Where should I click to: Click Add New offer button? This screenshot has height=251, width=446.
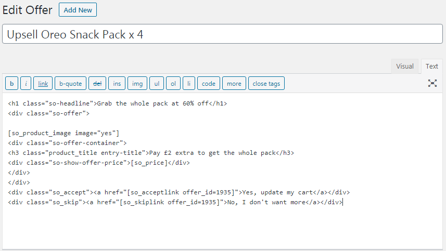coord(78,10)
